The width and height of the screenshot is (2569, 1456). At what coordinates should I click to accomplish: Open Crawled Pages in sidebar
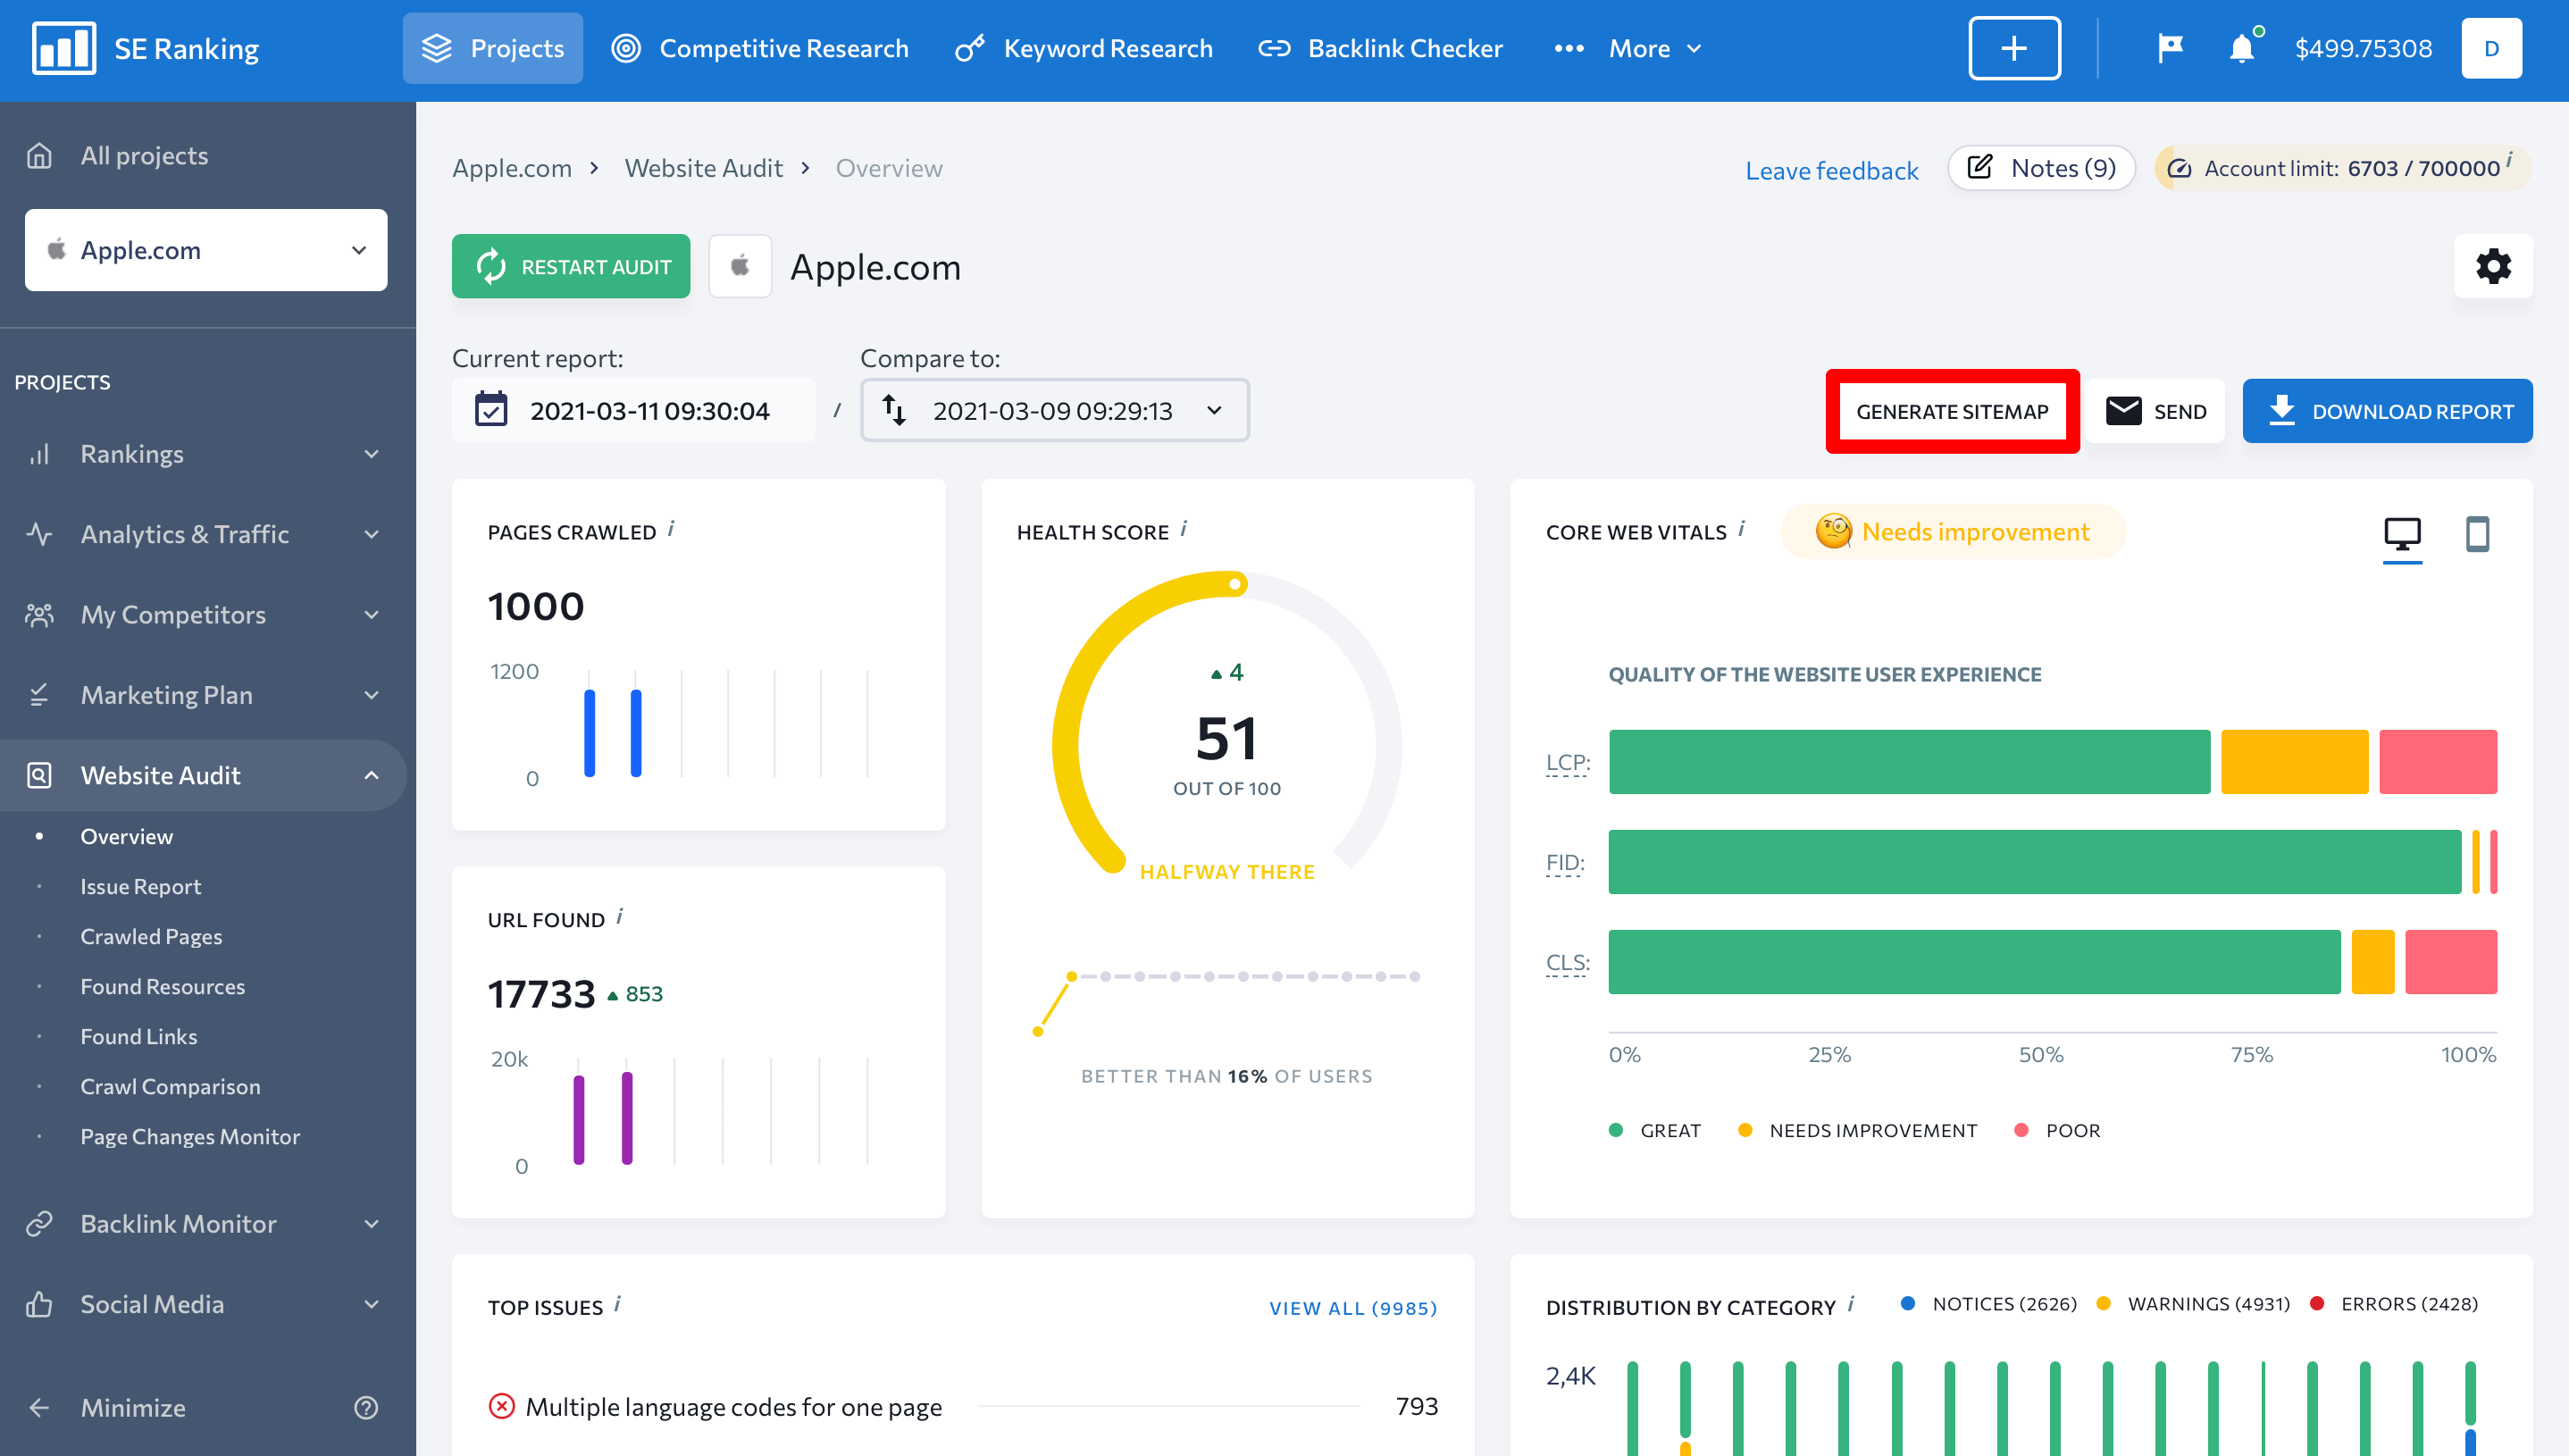point(151,936)
